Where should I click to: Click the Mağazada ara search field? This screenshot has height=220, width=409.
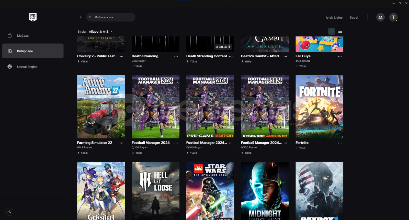point(111,17)
